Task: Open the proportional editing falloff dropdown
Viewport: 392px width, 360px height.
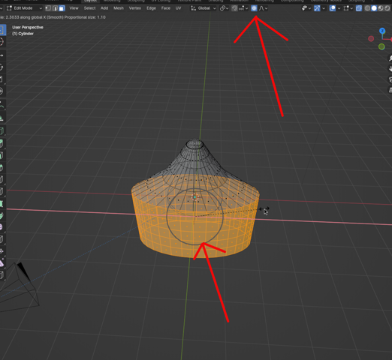Action: point(263,8)
